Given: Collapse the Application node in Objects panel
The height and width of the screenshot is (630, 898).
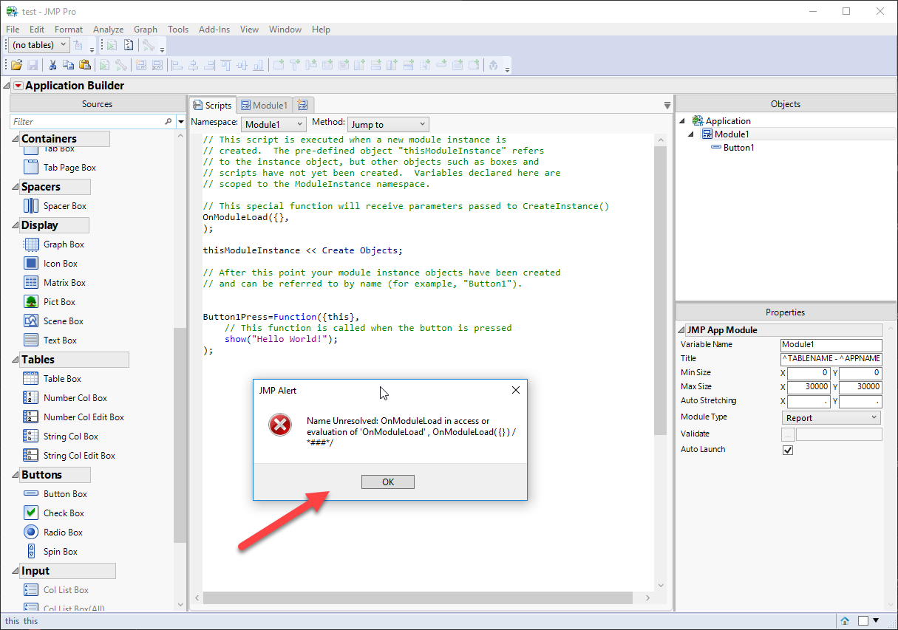Looking at the screenshot, I should coord(682,120).
